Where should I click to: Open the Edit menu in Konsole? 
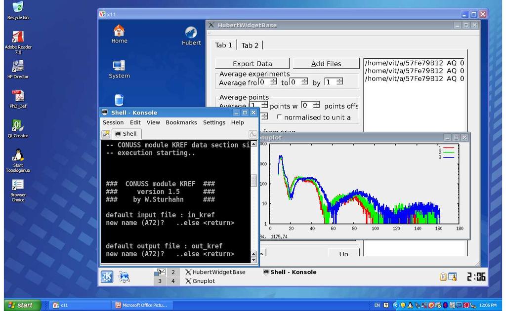(135, 122)
